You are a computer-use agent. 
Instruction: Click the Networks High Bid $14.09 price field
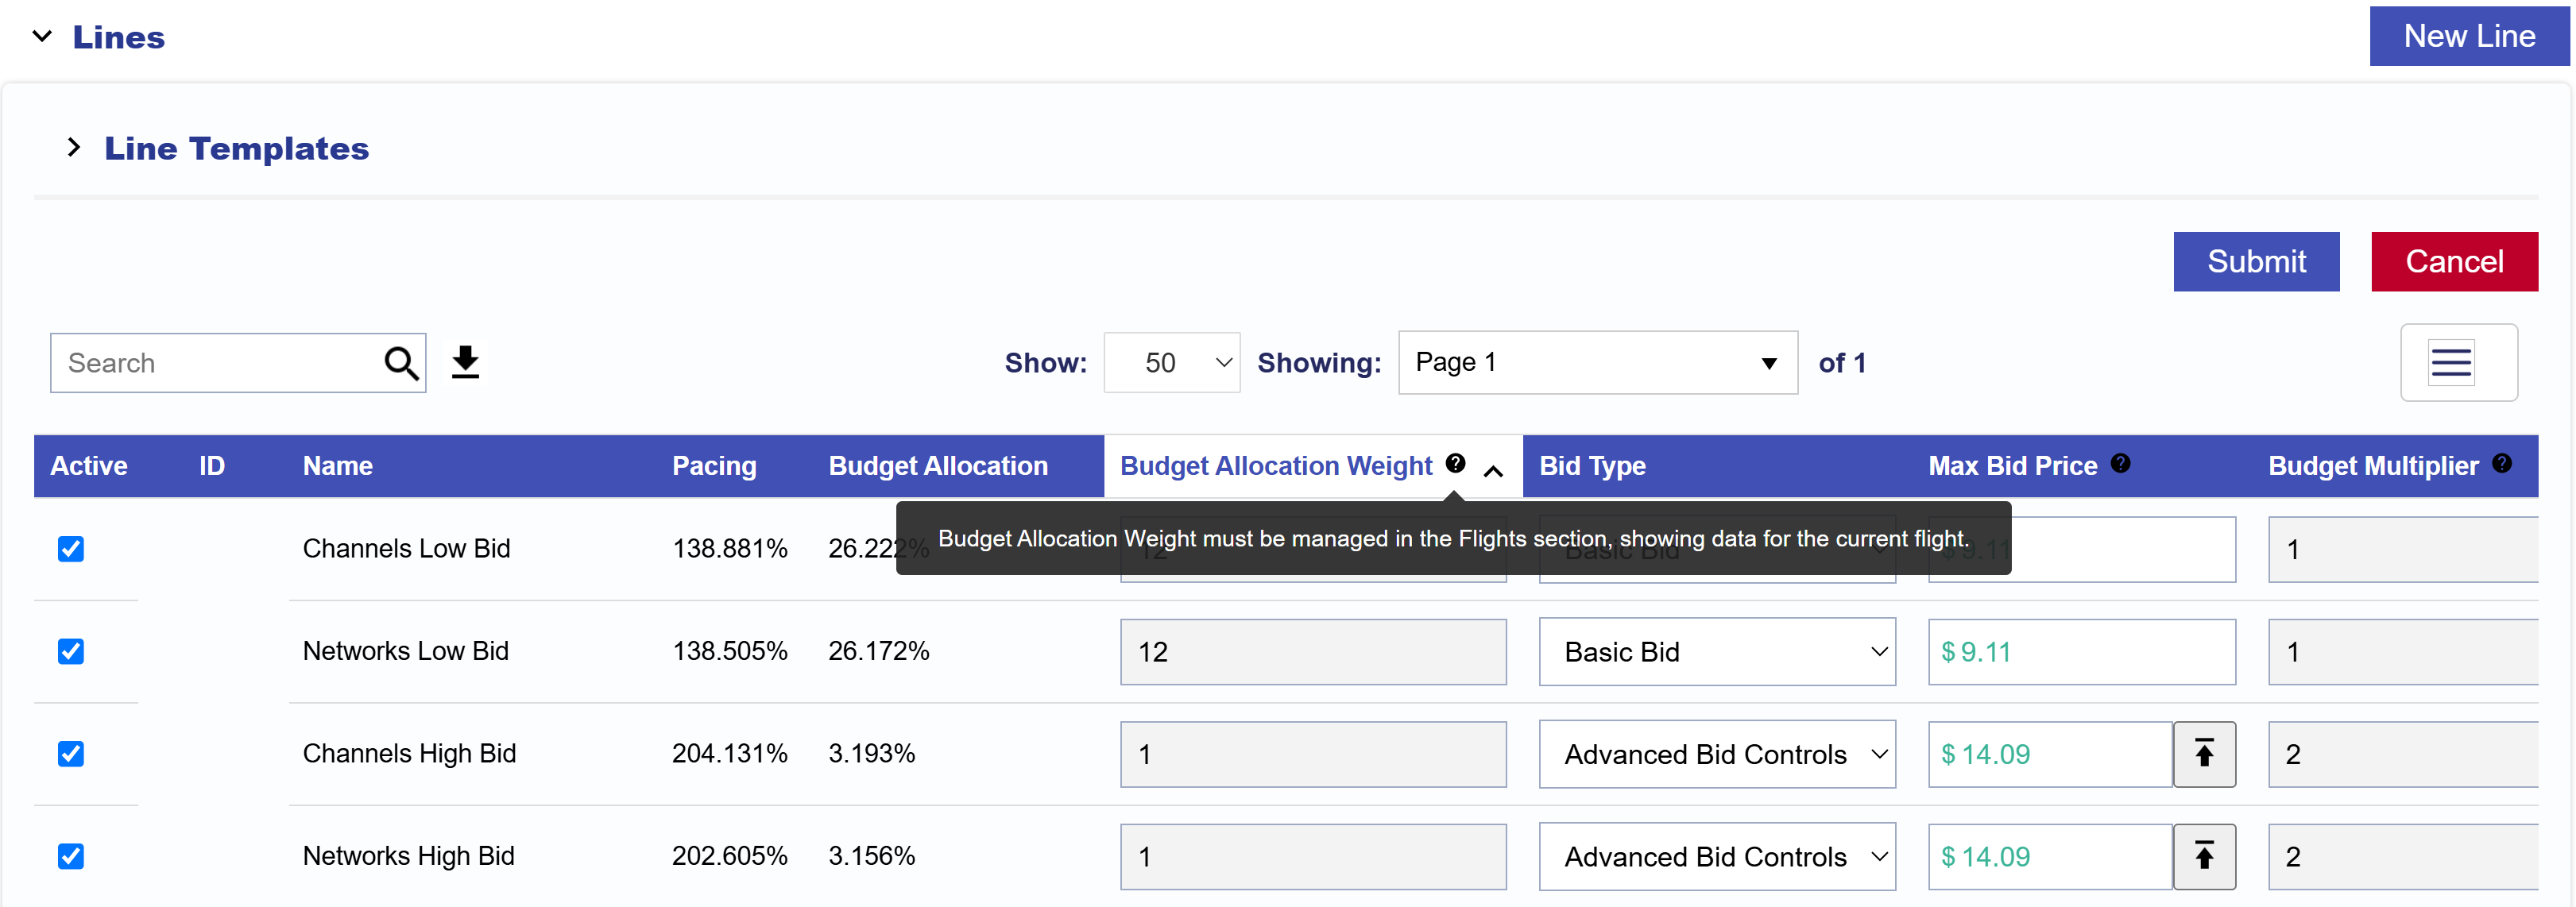2050,857
